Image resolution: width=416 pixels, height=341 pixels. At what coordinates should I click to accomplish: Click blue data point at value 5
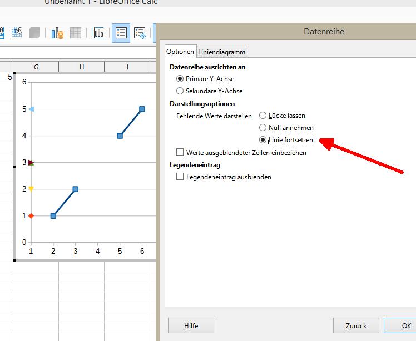[x=142, y=109]
